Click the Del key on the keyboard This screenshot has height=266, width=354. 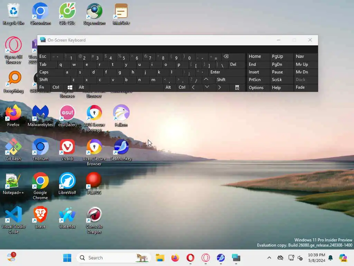(236, 64)
